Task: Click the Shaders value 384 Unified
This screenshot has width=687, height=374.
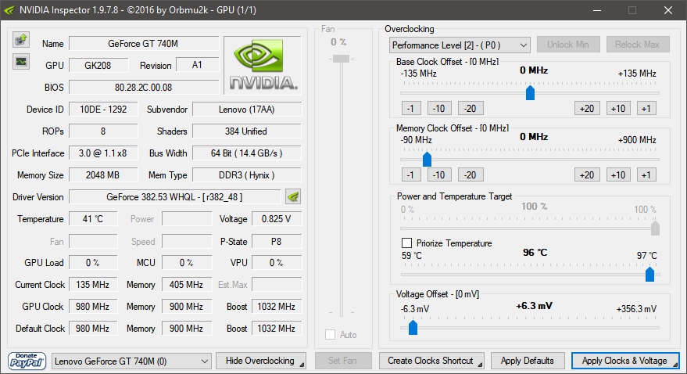Action: [x=247, y=131]
